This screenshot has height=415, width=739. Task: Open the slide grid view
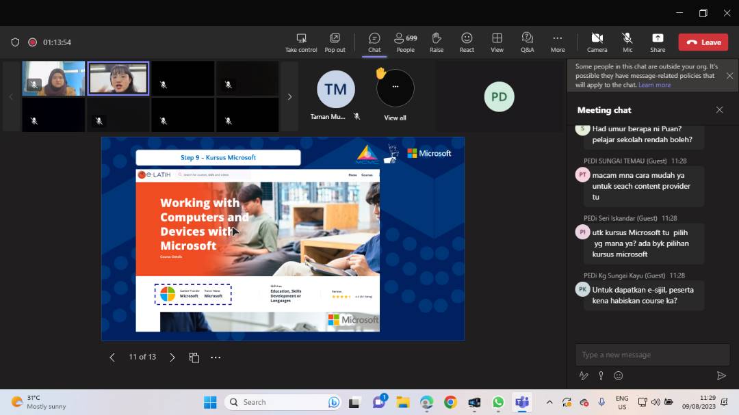click(194, 358)
